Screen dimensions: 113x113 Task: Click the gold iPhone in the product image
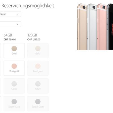pos(82,27)
